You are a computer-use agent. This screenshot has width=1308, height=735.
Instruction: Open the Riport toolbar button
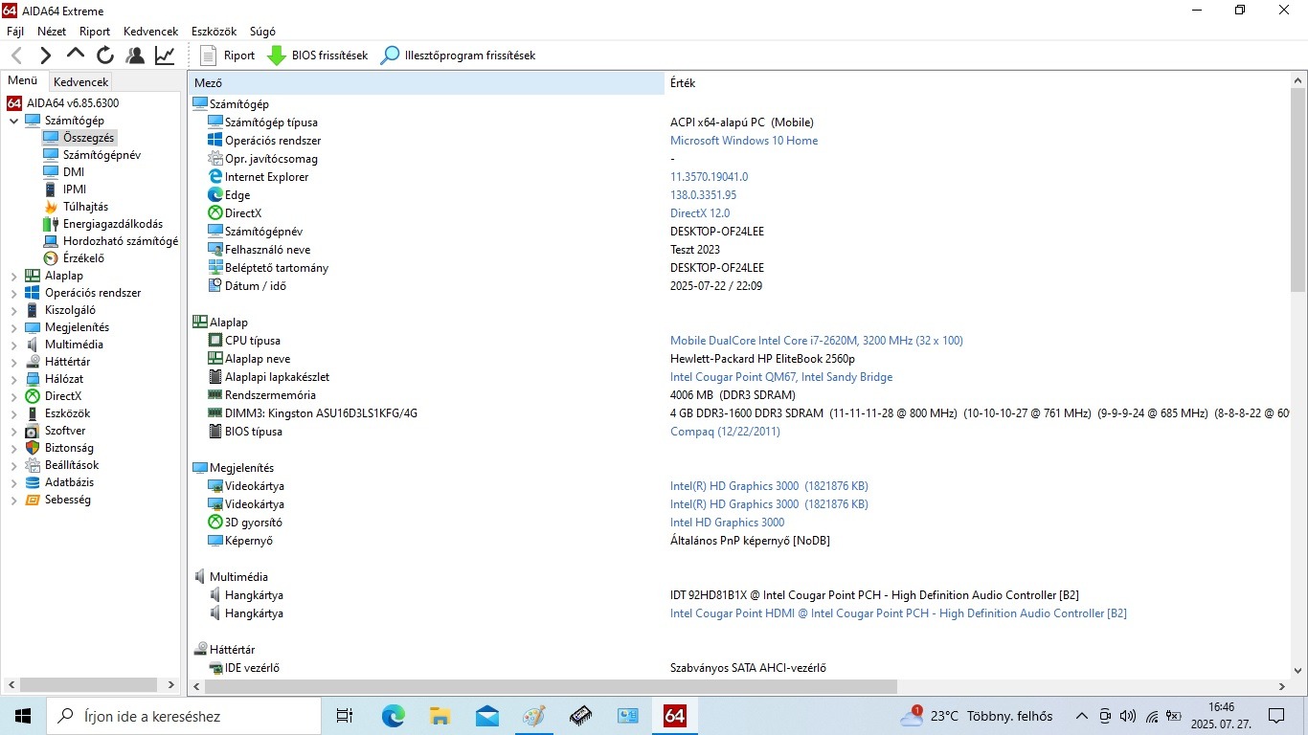click(x=228, y=56)
